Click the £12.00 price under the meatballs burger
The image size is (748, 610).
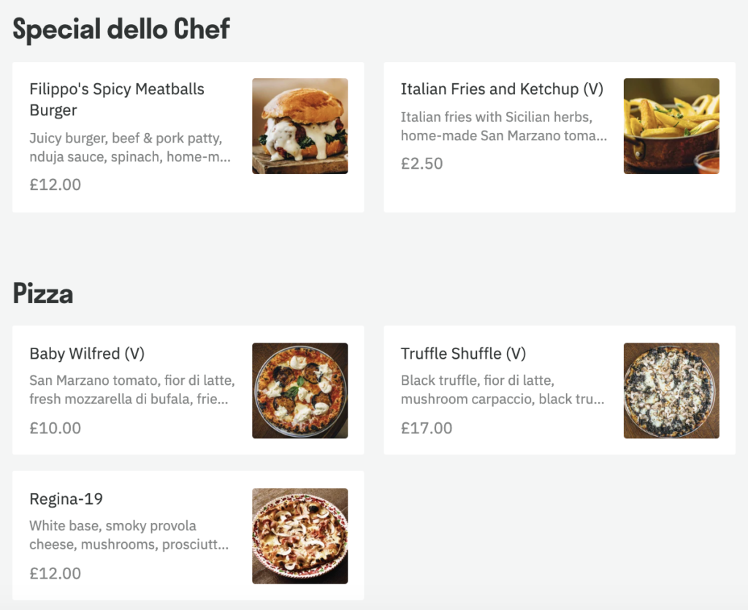pyautogui.click(x=56, y=185)
